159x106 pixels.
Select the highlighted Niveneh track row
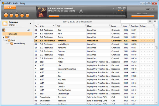pos(94,41)
